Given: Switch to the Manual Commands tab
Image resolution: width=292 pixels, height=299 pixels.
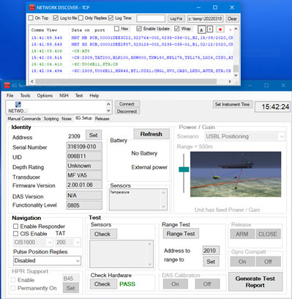Looking at the screenshot, I should coord(24,119).
